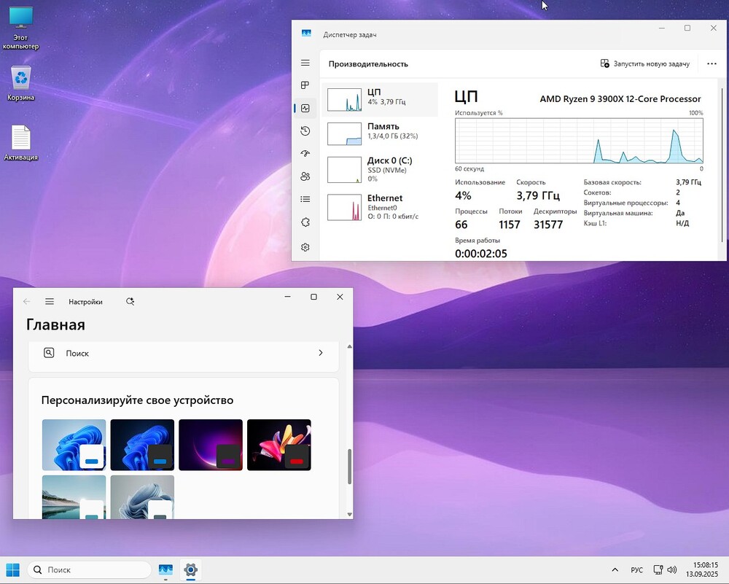Apply the purple glow dark theme thumbnail
The height and width of the screenshot is (584, 729).
211,445
